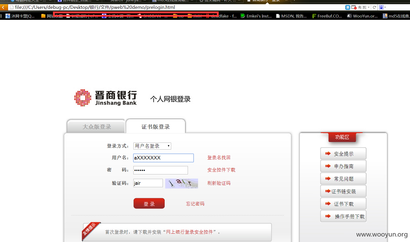
Task: Click the 验证码 text field
Action: pos(148,183)
